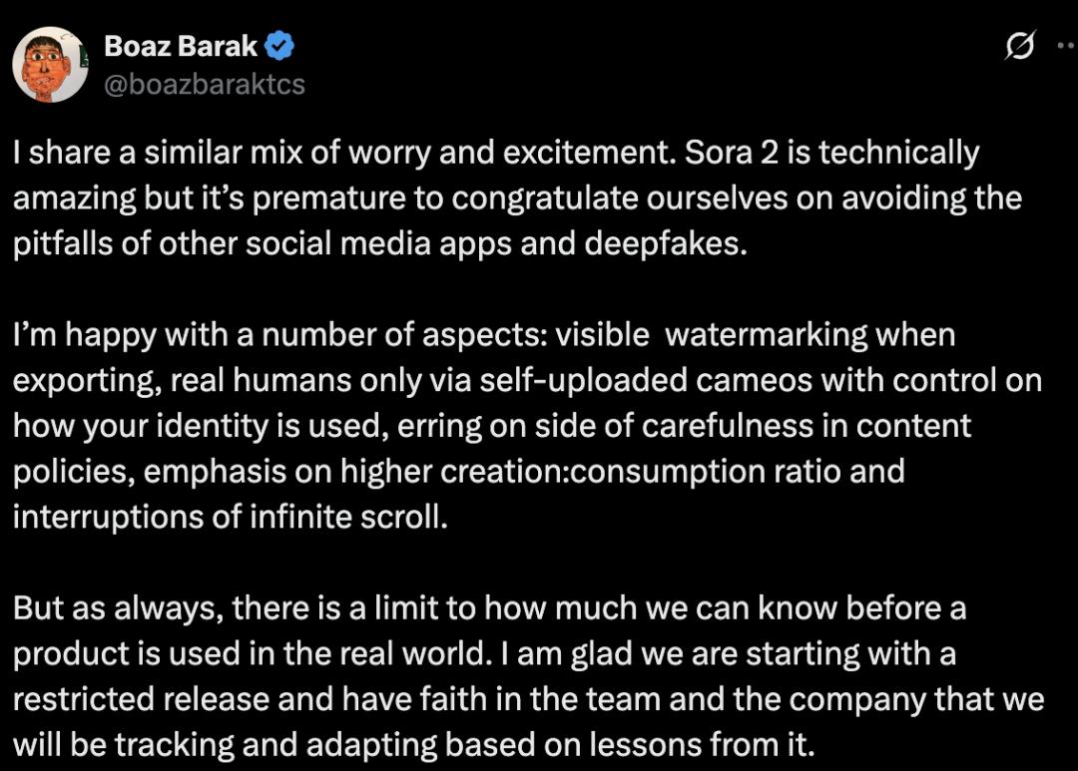Image resolution: width=1078 pixels, height=771 pixels.
Task: Select the verification checkmark next to Boaz Barak
Action: click(279, 44)
